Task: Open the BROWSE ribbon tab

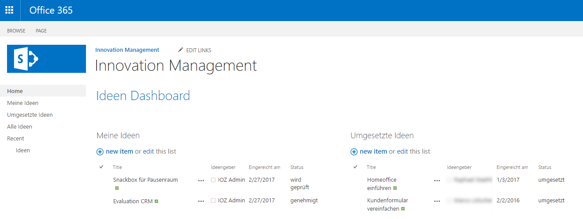Action: tap(16, 31)
